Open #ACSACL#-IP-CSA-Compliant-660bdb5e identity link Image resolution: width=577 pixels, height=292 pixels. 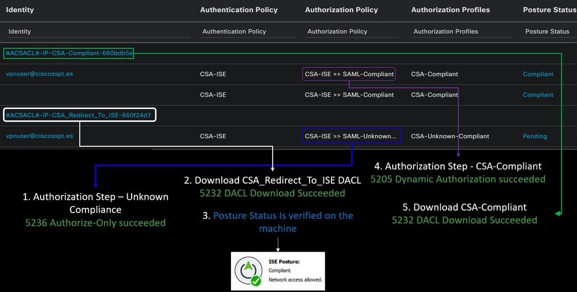pos(69,53)
